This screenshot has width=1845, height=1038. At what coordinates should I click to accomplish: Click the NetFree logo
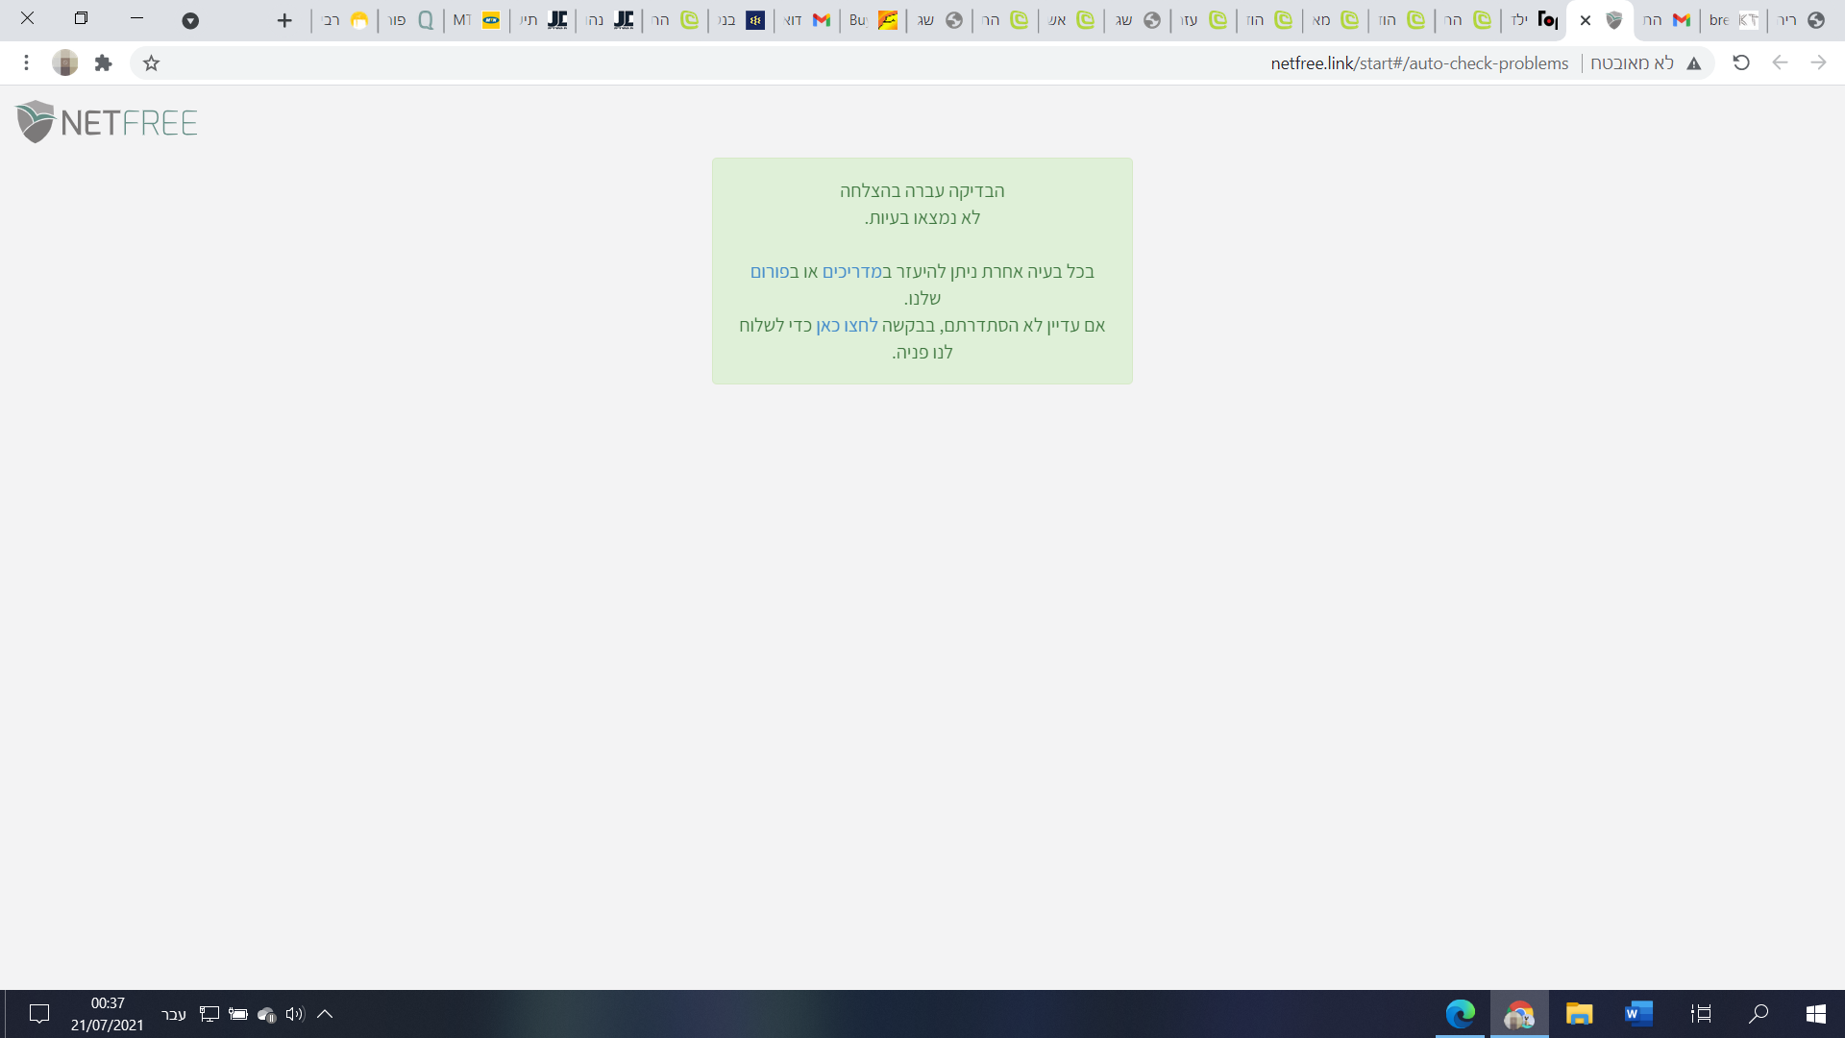(x=107, y=122)
